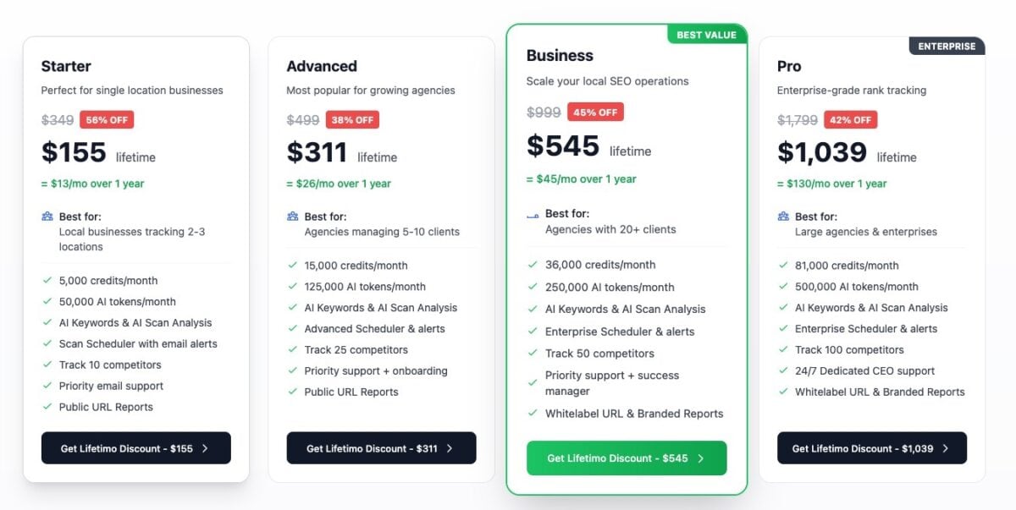Click checkmark beside Public URL Reports in Starter
Image resolution: width=1016 pixels, height=510 pixels.
(x=47, y=408)
